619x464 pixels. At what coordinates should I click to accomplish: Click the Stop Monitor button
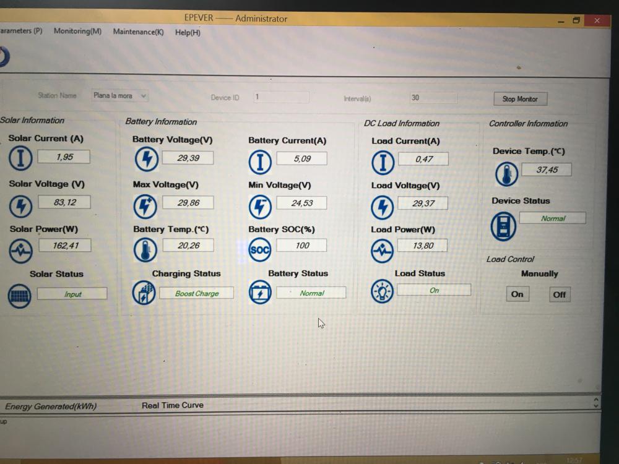[x=520, y=98]
